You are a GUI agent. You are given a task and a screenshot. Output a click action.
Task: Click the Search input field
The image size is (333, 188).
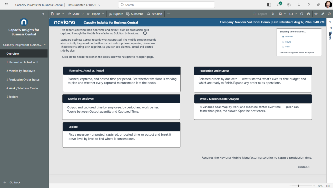[x=166, y=5]
